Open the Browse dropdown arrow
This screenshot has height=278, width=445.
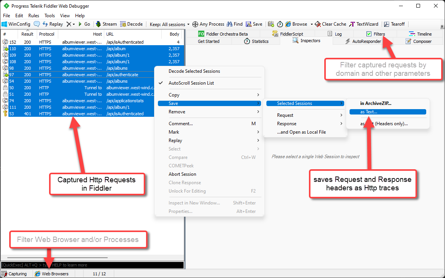(312, 25)
